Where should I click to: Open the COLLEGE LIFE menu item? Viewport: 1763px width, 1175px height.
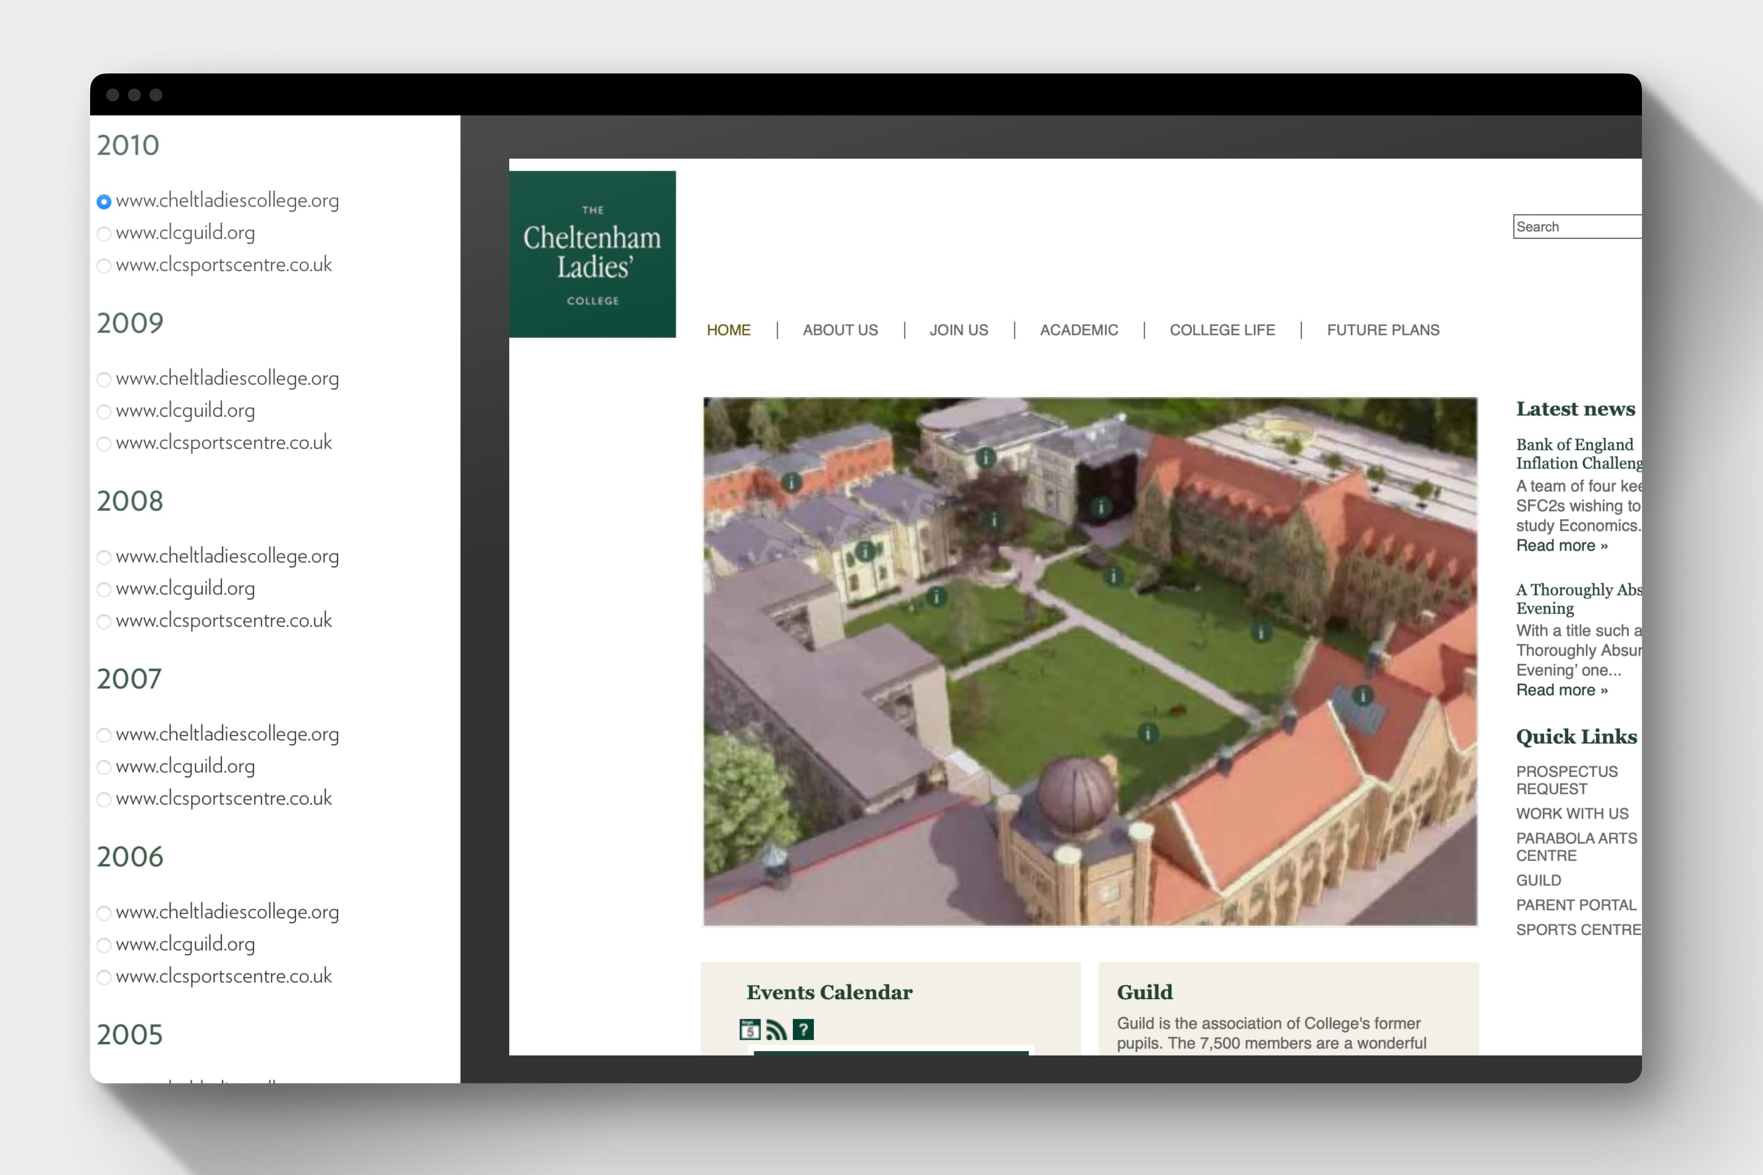[x=1222, y=329]
